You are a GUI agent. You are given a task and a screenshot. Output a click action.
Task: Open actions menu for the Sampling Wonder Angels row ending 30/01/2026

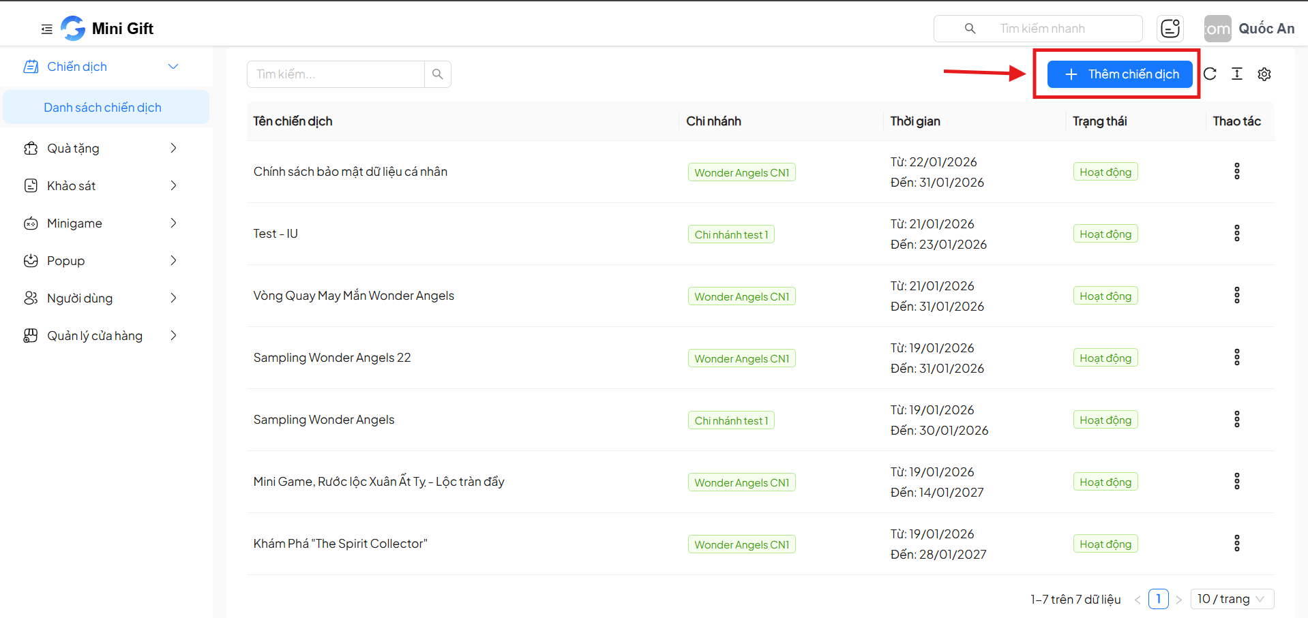coord(1236,419)
